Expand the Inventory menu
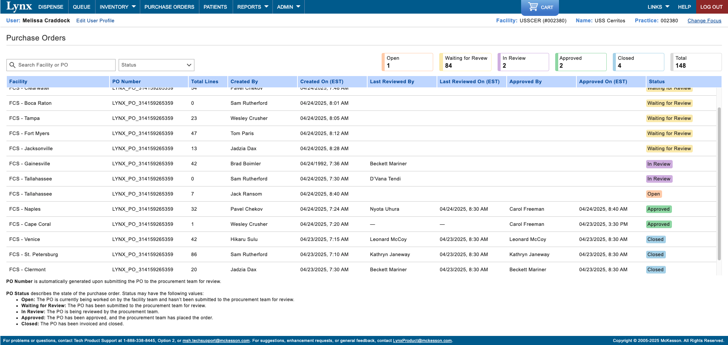The height and width of the screenshot is (345, 728). pos(117,7)
